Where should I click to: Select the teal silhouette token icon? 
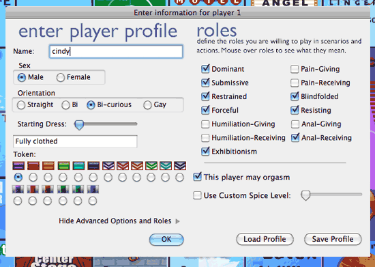click(78, 189)
